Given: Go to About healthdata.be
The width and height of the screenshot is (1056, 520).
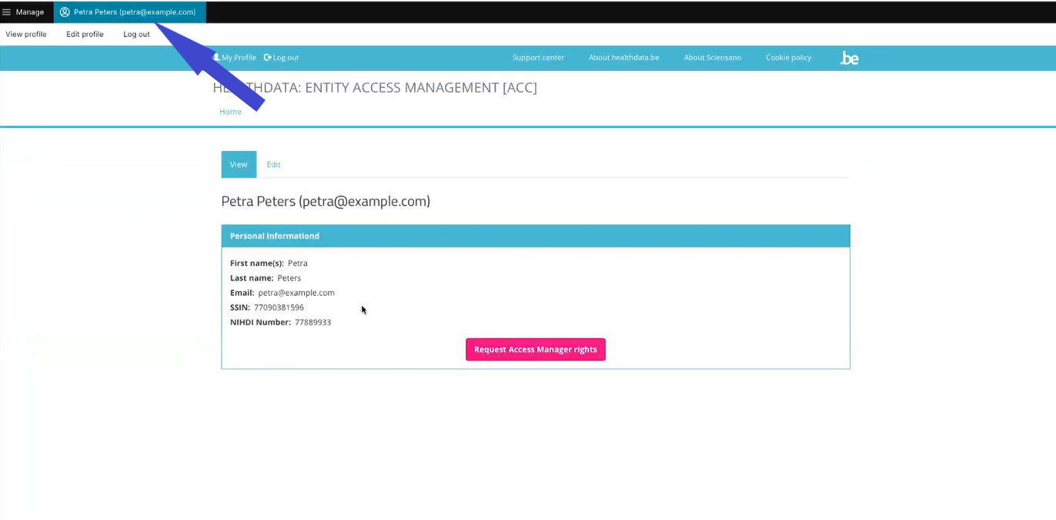Looking at the screenshot, I should tap(623, 58).
